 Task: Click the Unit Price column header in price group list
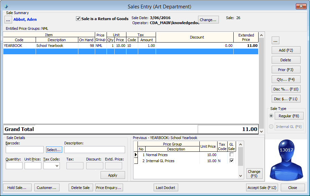click(x=208, y=146)
